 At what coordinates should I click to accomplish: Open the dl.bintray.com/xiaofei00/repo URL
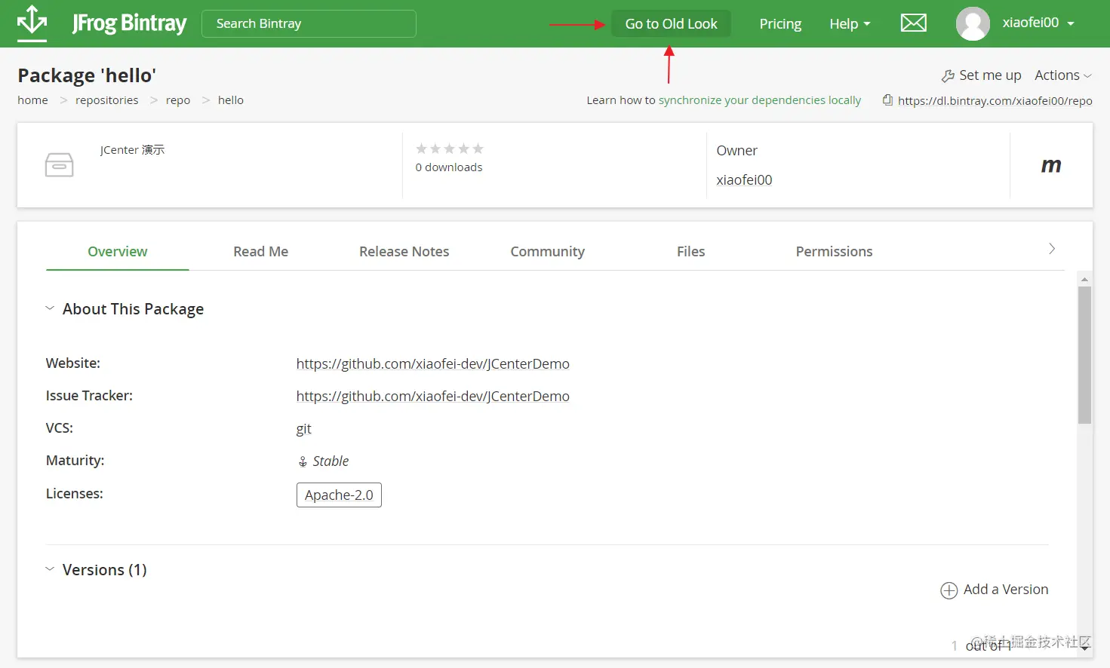point(995,101)
